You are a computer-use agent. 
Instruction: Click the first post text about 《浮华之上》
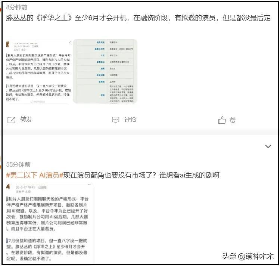click(138, 18)
